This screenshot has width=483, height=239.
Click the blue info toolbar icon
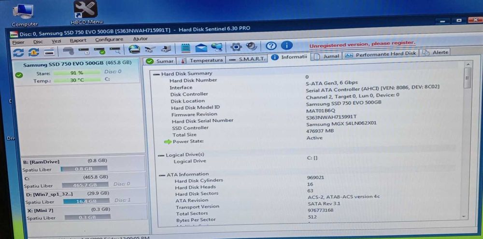[287, 45]
